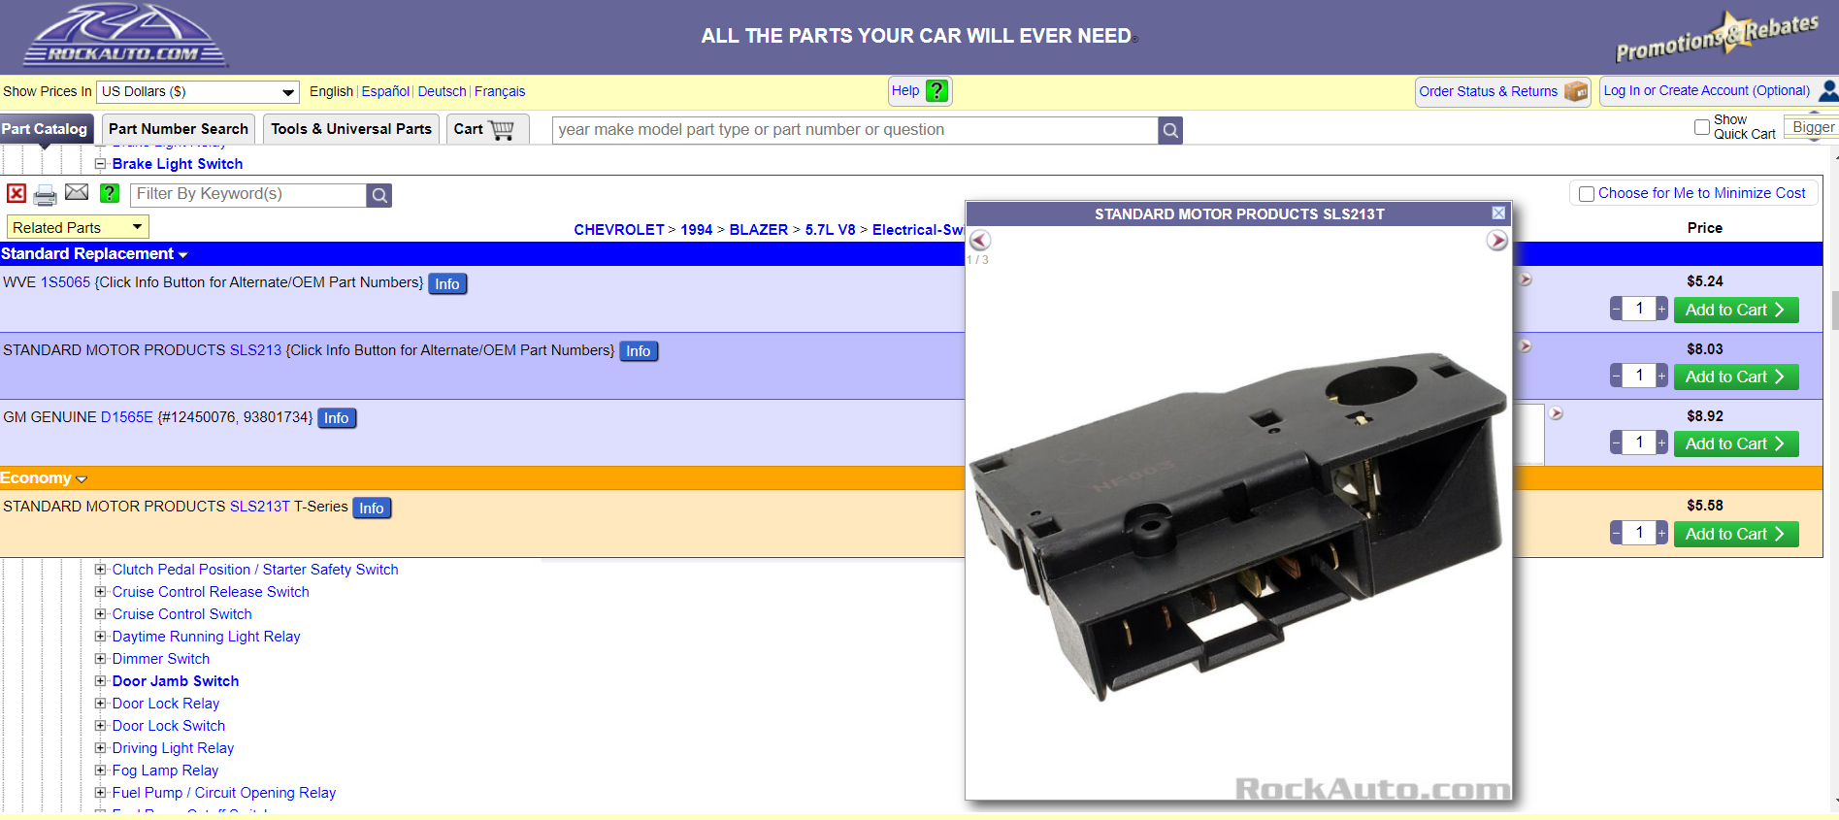
Task: Switch language to Deutsch
Action: (443, 91)
